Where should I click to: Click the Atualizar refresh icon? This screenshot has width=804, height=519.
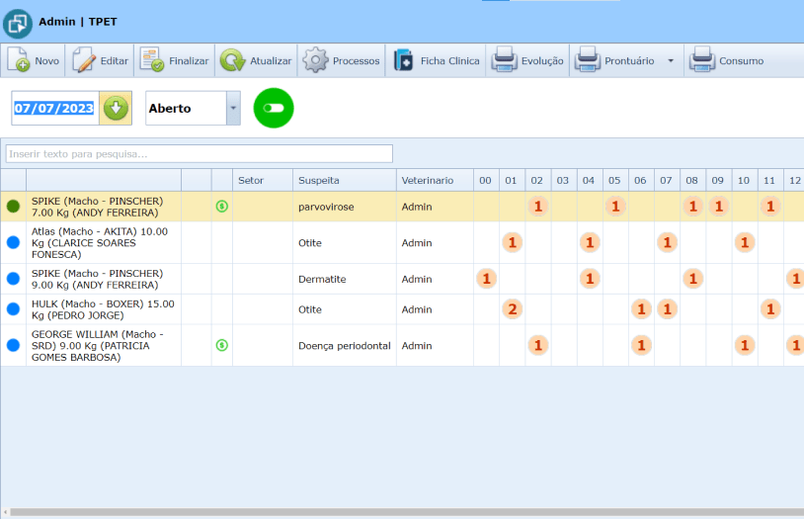tap(232, 60)
